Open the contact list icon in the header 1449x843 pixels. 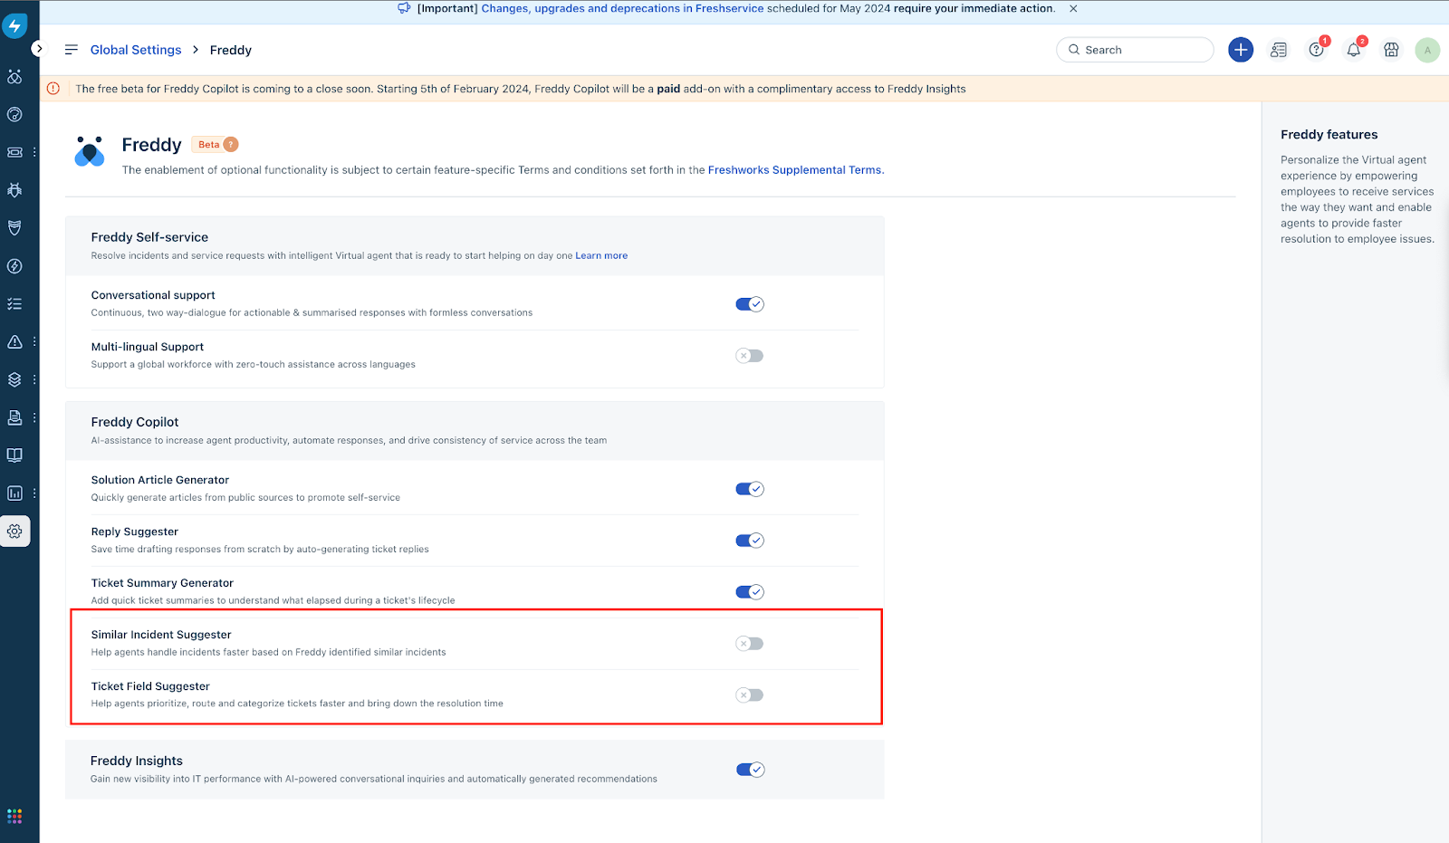(x=1279, y=50)
